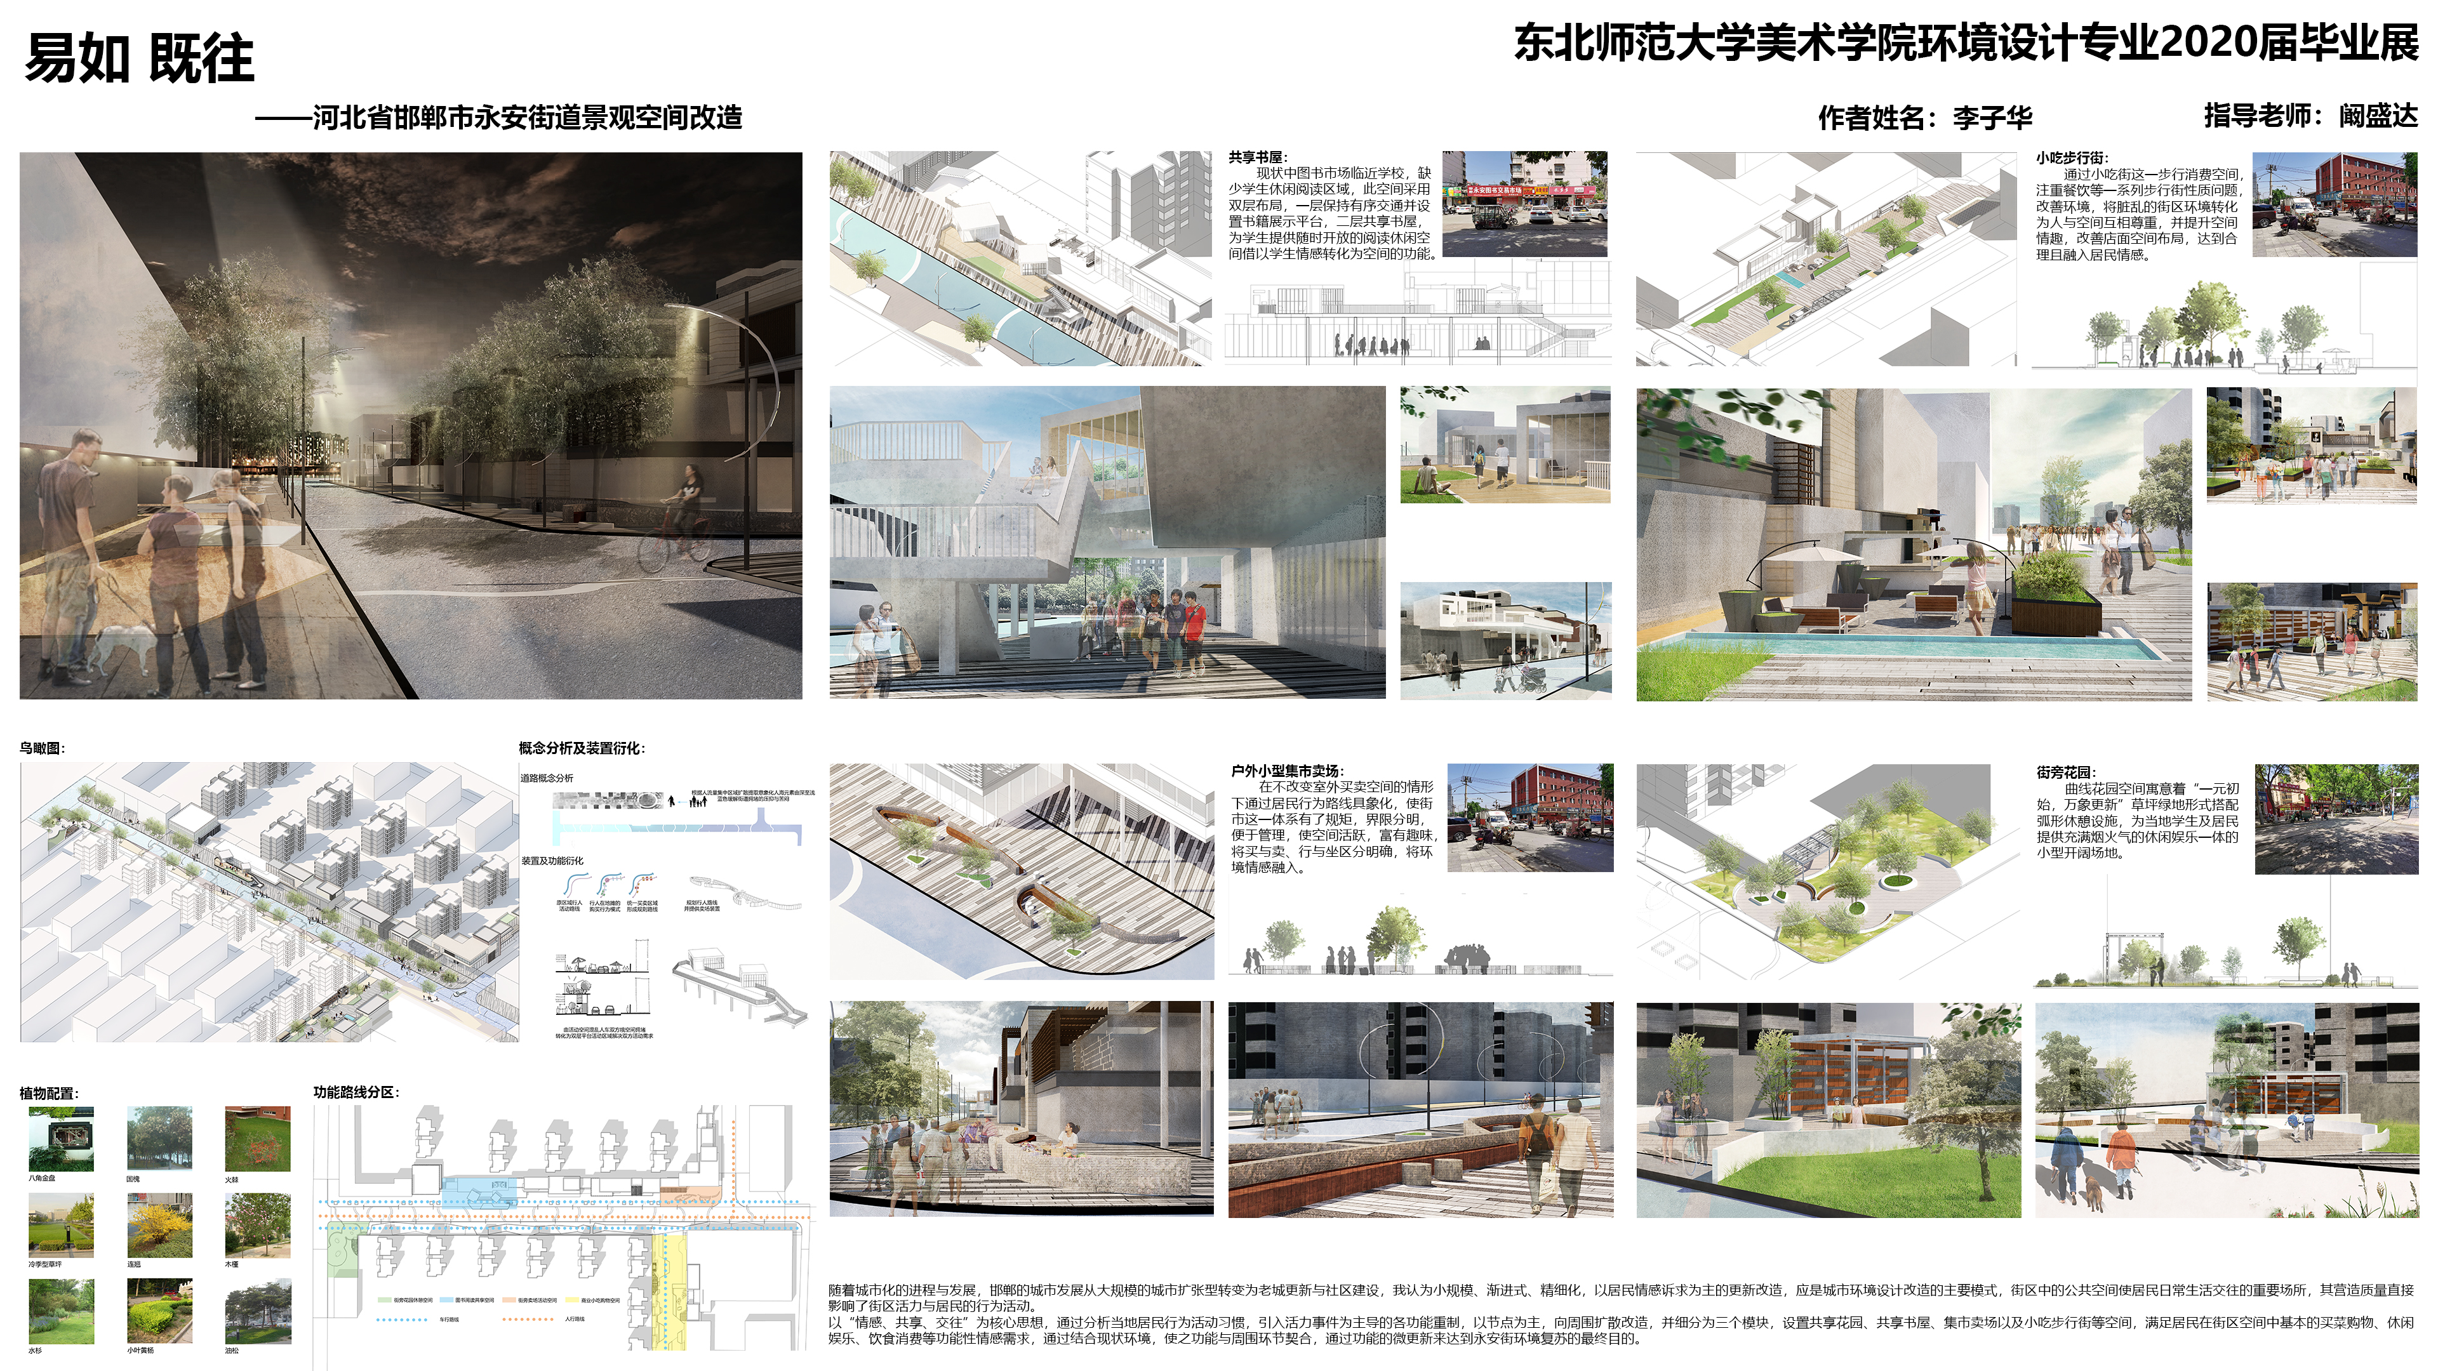This screenshot has height=1371, width=2438.
Task: Click the 人行路线 legend label
Action: point(575,1319)
